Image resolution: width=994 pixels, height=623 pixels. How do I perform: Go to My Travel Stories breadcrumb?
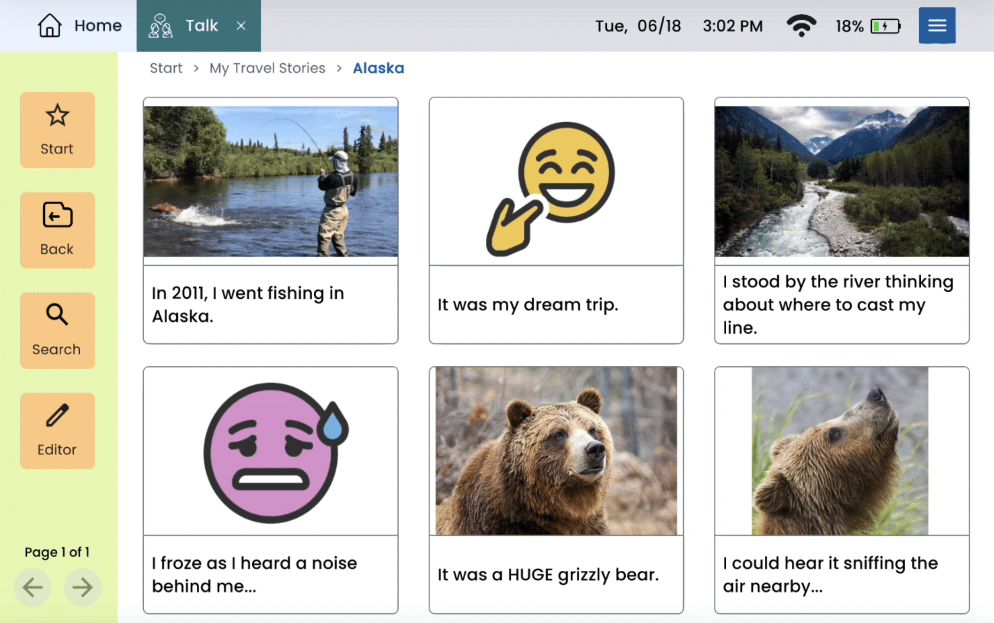(x=267, y=68)
